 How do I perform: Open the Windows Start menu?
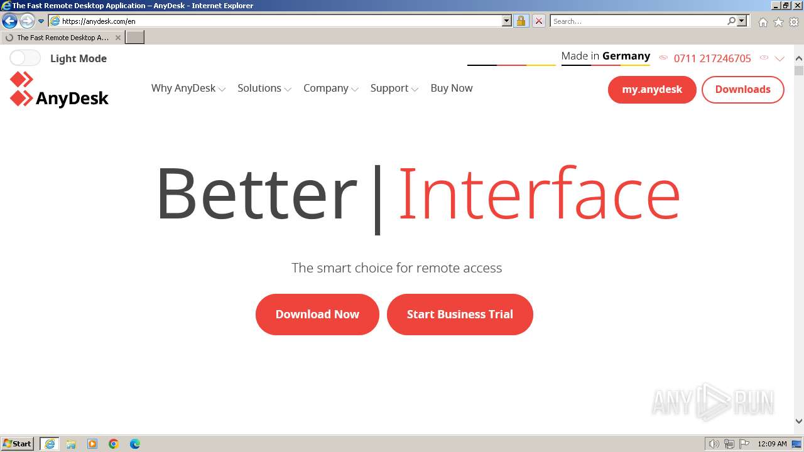pyautogui.click(x=17, y=444)
